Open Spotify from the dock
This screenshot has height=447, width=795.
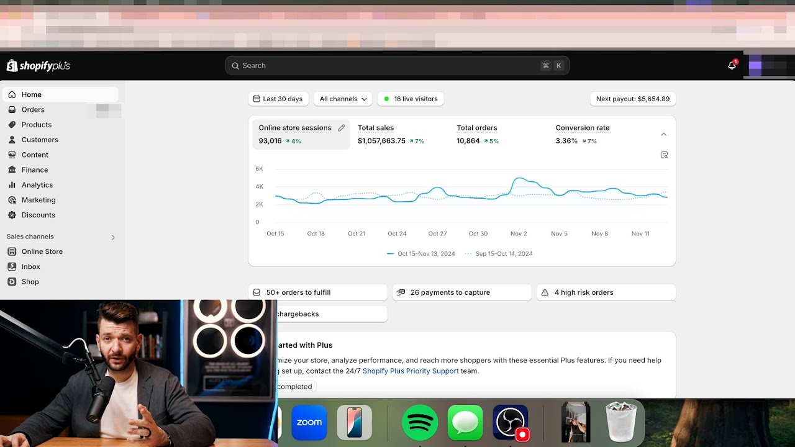click(x=419, y=422)
